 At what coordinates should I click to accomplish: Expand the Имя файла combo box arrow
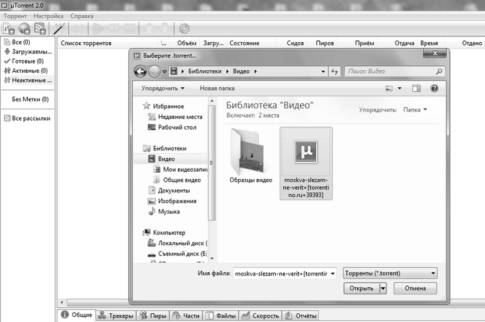333,274
